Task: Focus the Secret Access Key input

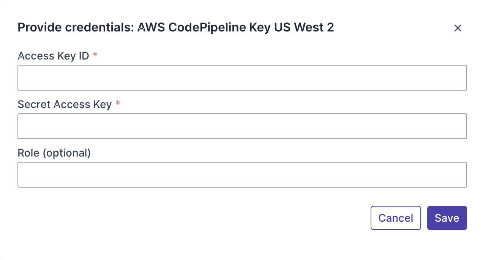Action: 242,126
